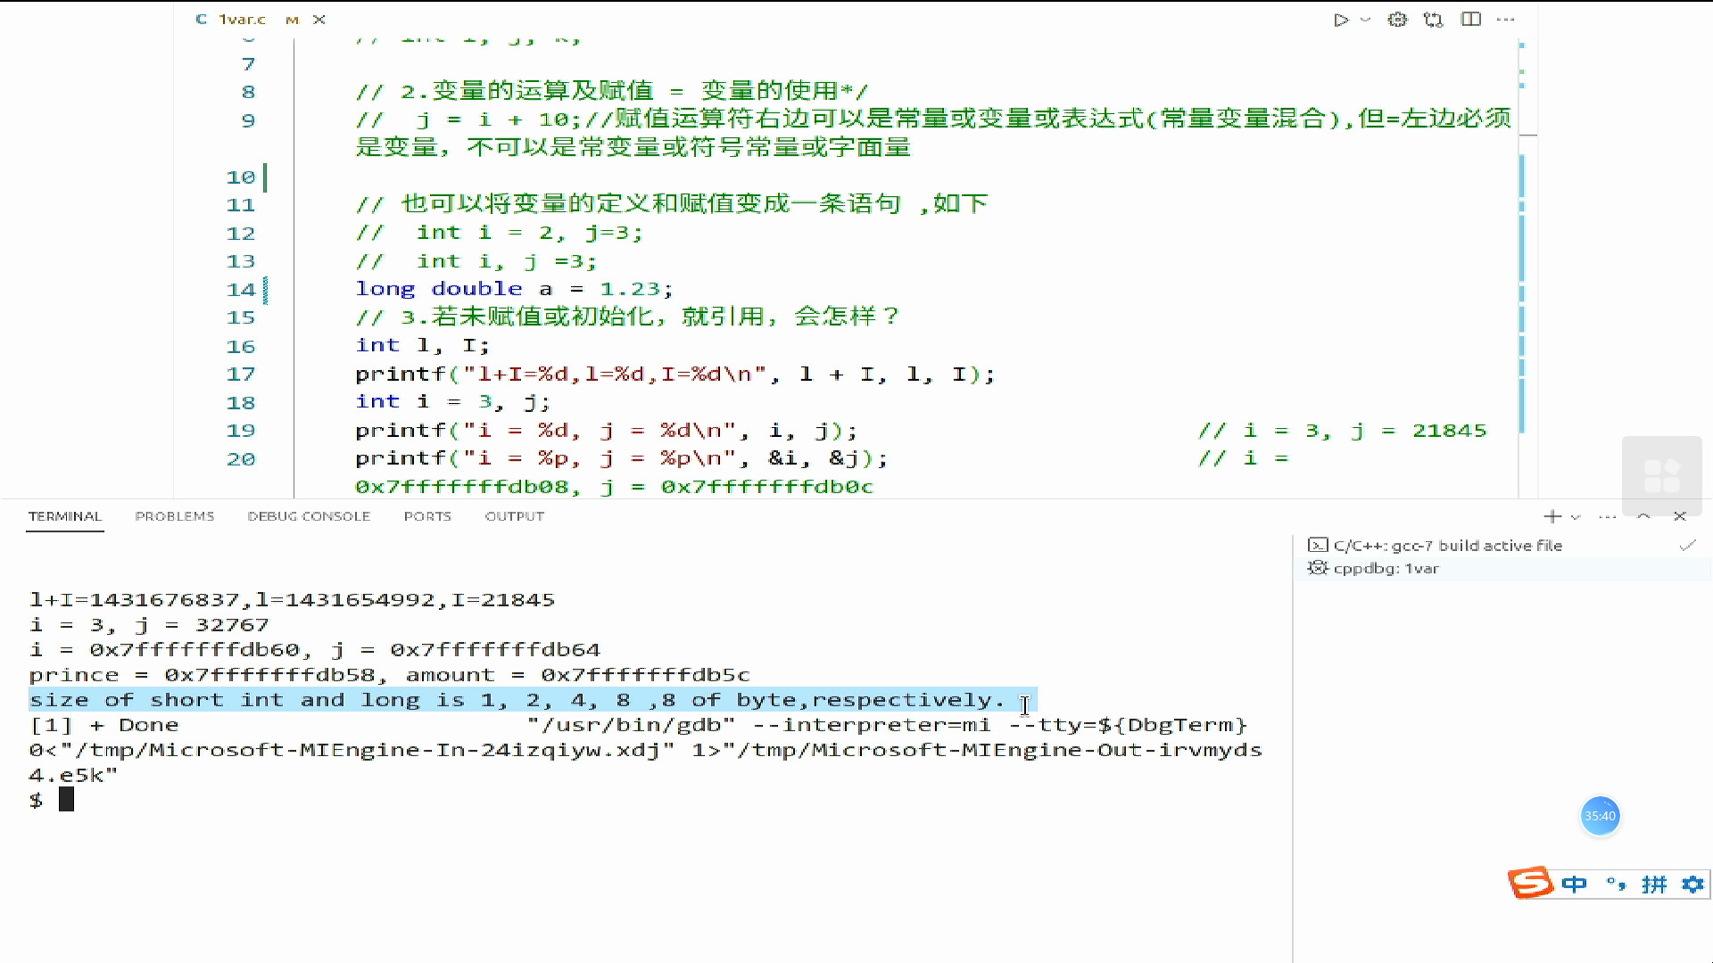The width and height of the screenshot is (1713, 963).
Task: Click the Split Editor icon
Action: click(1473, 19)
